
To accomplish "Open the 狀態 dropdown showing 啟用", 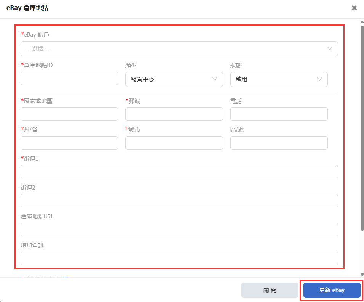I will point(279,79).
